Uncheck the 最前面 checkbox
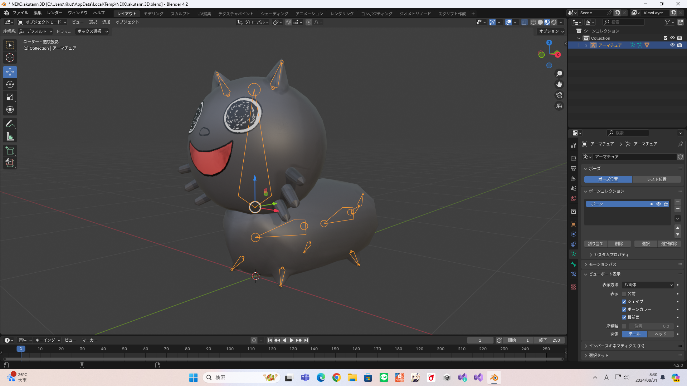 point(624,317)
